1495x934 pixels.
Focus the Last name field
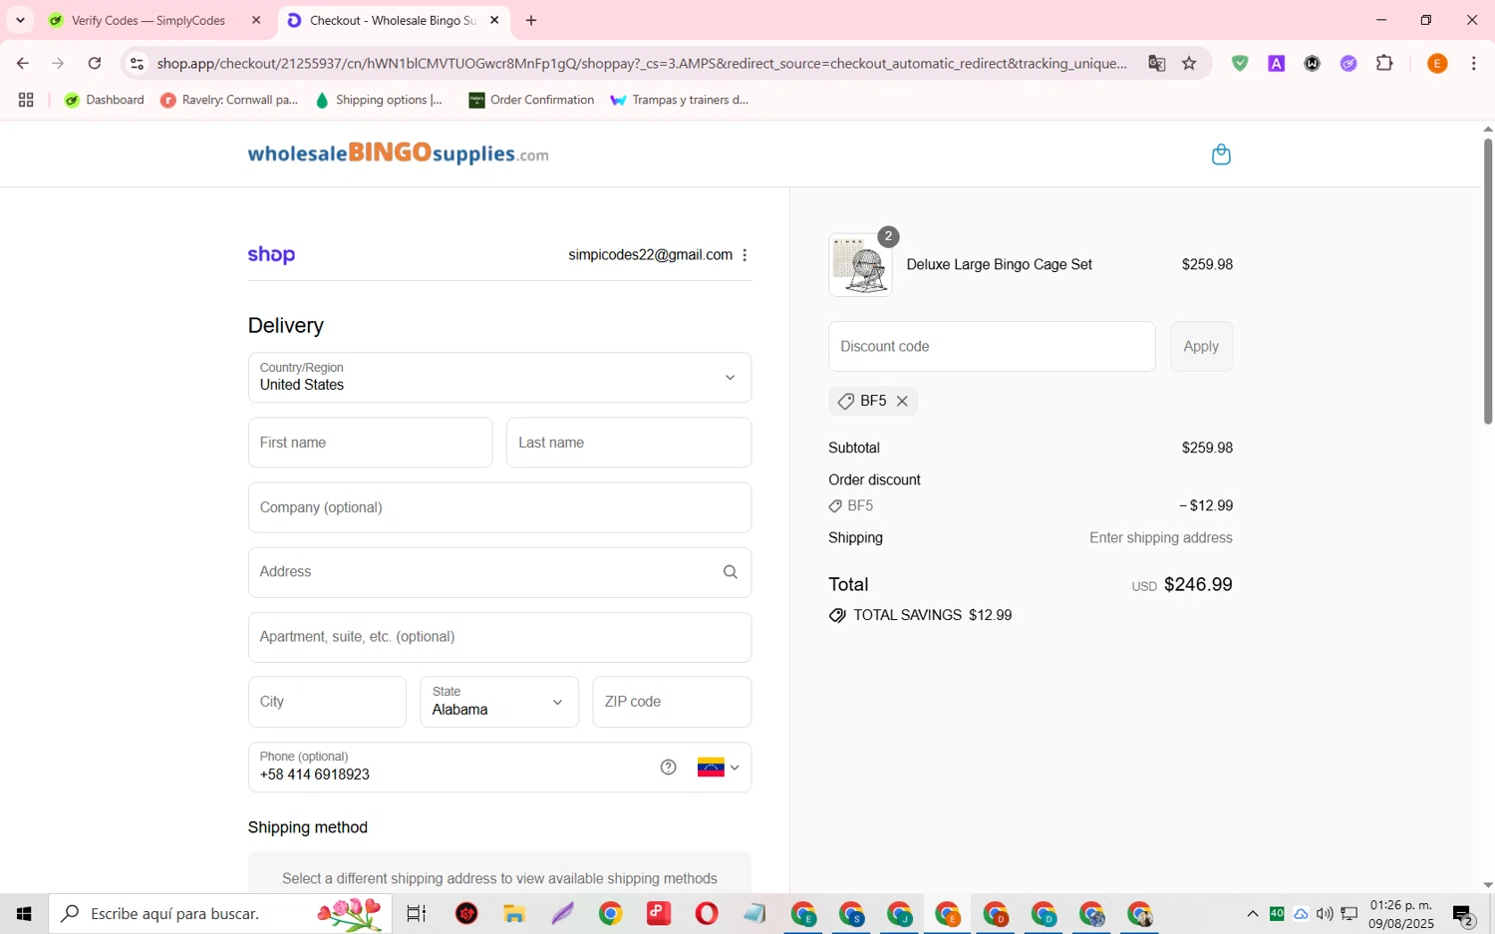629,443
